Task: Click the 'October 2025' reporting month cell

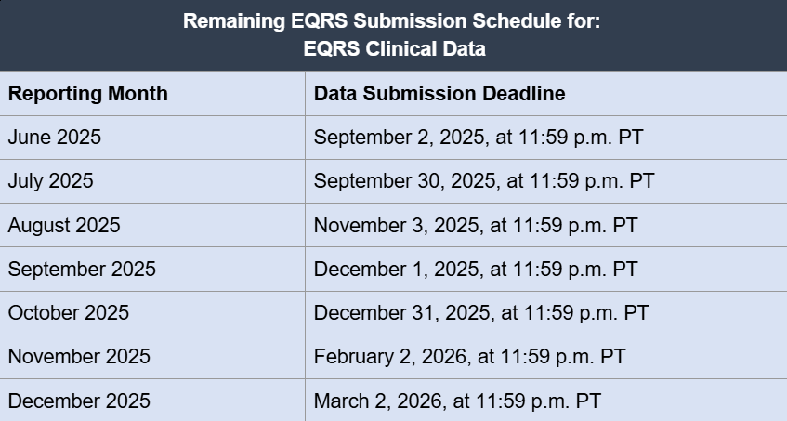Action: click(69, 313)
